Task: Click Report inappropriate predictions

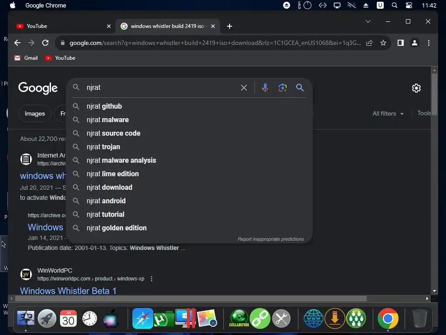Action: [270, 239]
